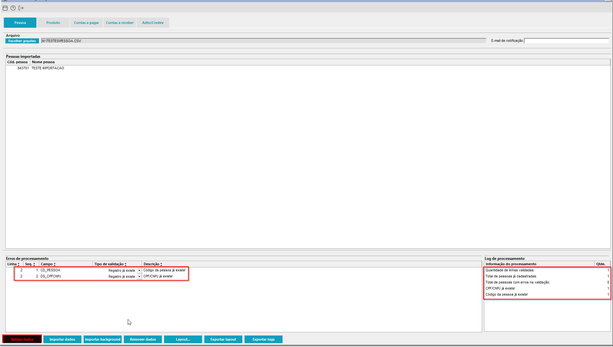Select the Adto/Credev tab
The image size is (613, 347).
(153, 23)
